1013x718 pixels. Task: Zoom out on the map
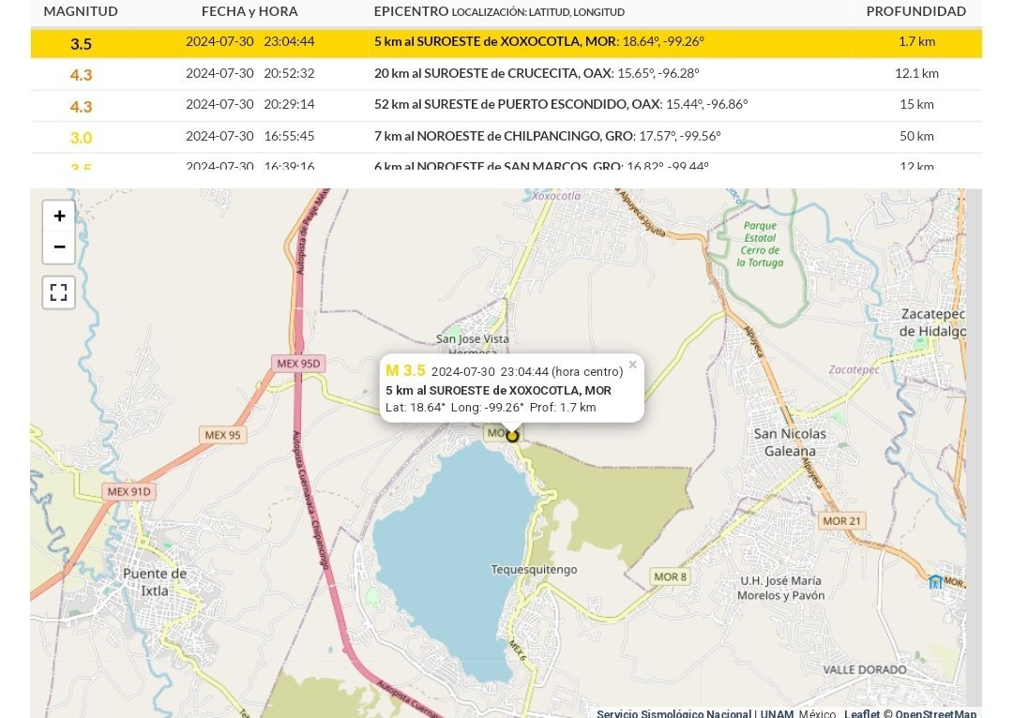[x=59, y=247]
